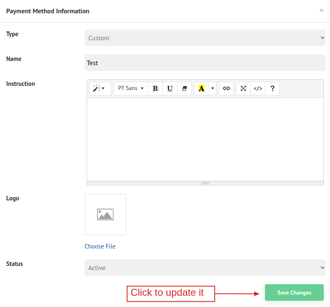
Task: Switch to code view in editor
Action: tap(258, 88)
